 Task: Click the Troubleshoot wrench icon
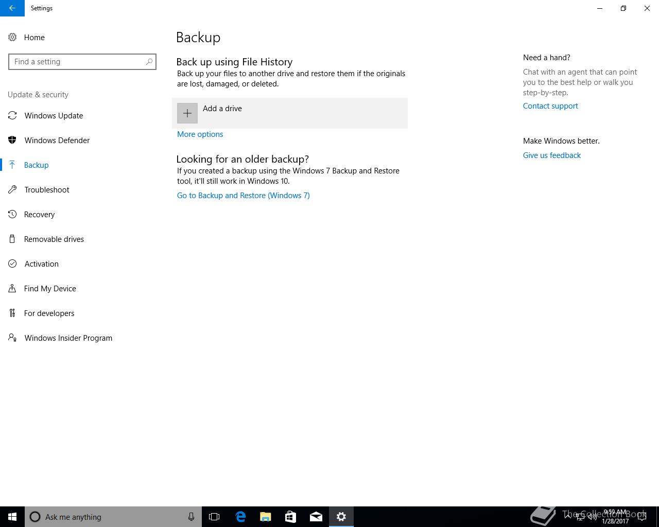point(12,190)
